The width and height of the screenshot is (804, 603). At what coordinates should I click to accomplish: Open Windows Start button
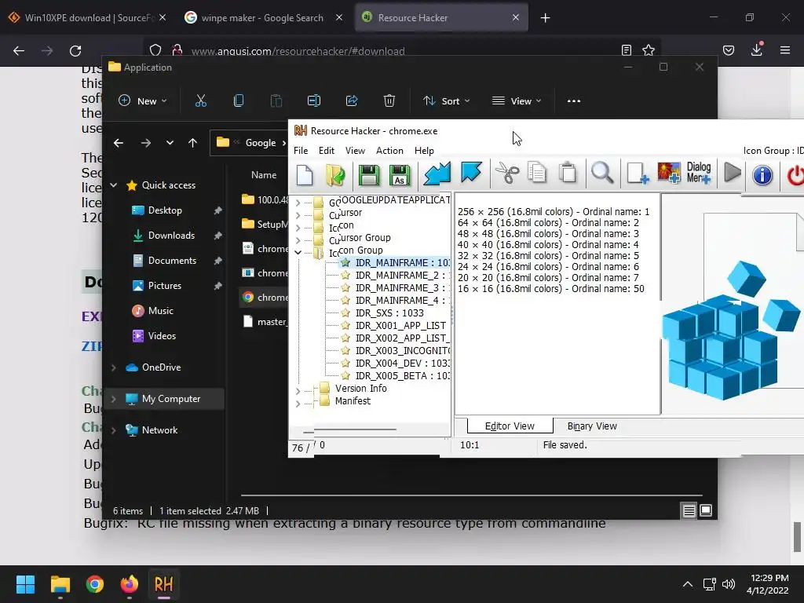[x=25, y=584]
